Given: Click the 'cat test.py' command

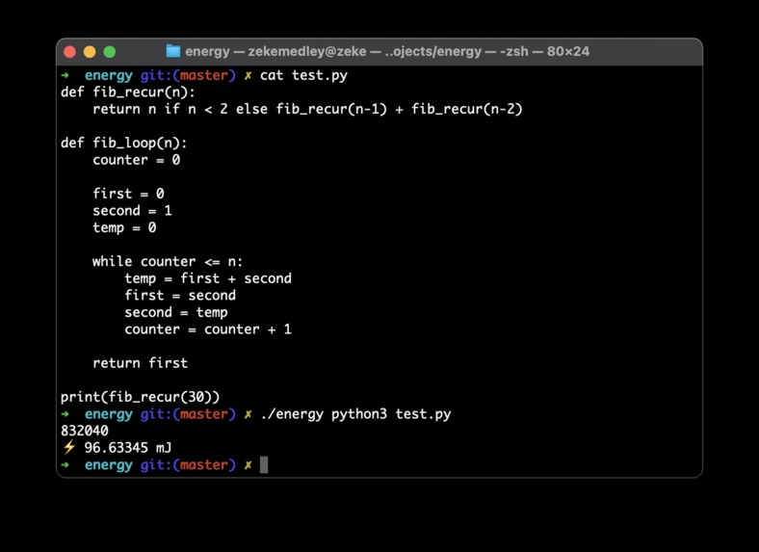Looking at the screenshot, I should [303, 75].
